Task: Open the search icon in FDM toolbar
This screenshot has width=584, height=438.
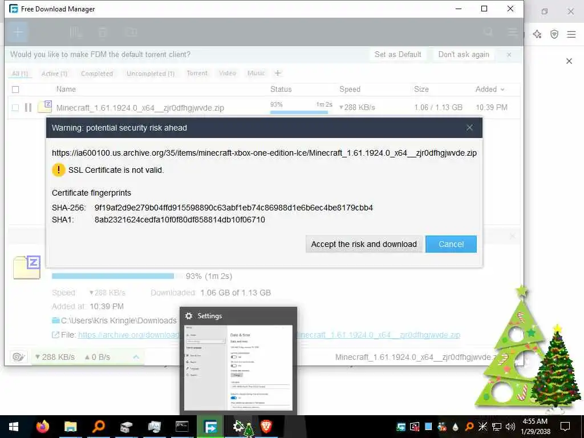Action: click(488, 32)
